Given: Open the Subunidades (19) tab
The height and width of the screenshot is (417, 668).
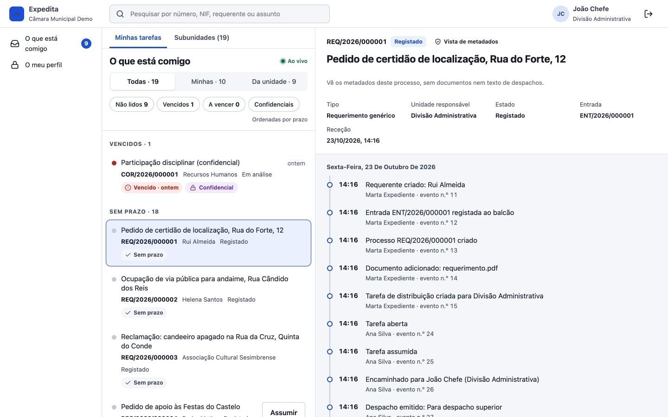Looking at the screenshot, I should click(x=202, y=38).
